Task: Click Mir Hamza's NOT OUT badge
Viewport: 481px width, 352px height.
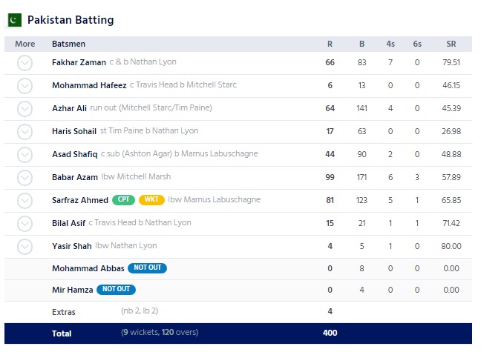Action: coord(117,290)
